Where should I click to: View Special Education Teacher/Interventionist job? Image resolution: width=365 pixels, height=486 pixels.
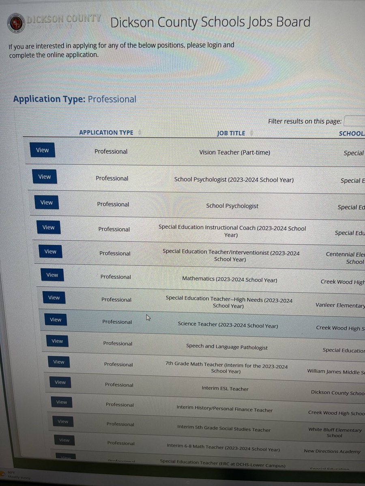(50, 252)
